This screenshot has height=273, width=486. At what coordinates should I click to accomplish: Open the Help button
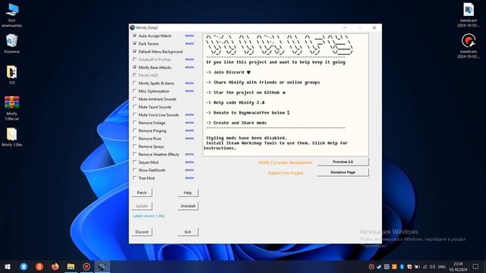click(x=188, y=193)
